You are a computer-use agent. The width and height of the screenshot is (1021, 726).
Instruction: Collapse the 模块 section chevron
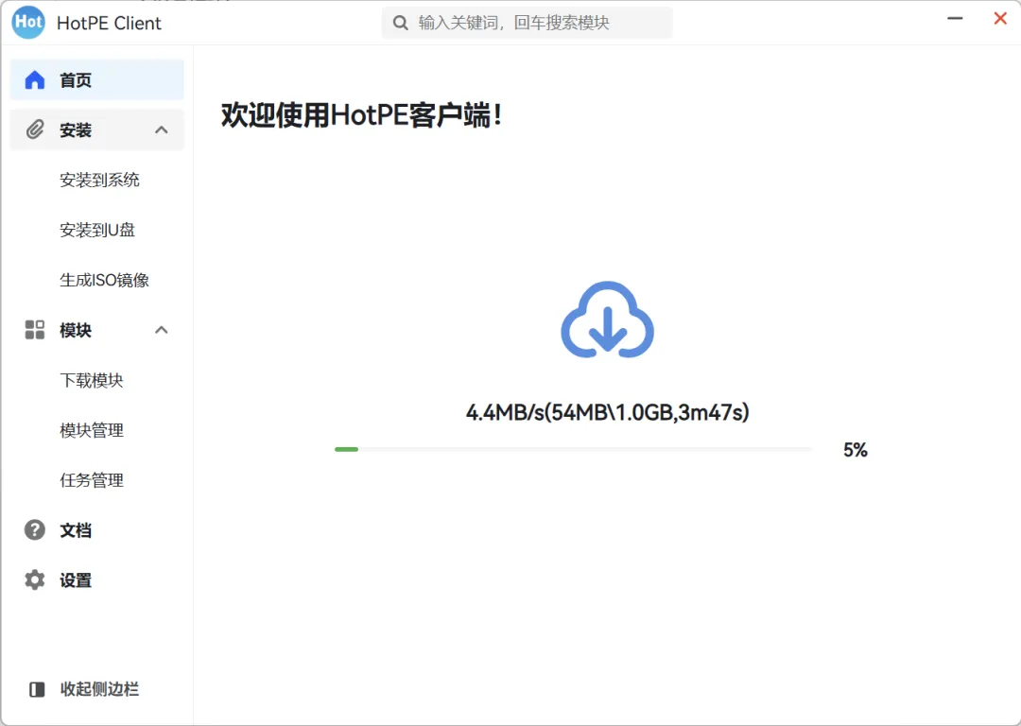pos(162,330)
